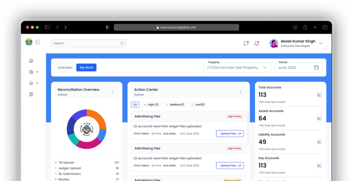Screen dimensions: 353x181
Task: Expand the buildings sidebar menu chevron
Action: (37, 72)
